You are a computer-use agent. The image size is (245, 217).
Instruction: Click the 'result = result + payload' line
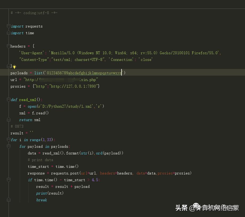63,187
